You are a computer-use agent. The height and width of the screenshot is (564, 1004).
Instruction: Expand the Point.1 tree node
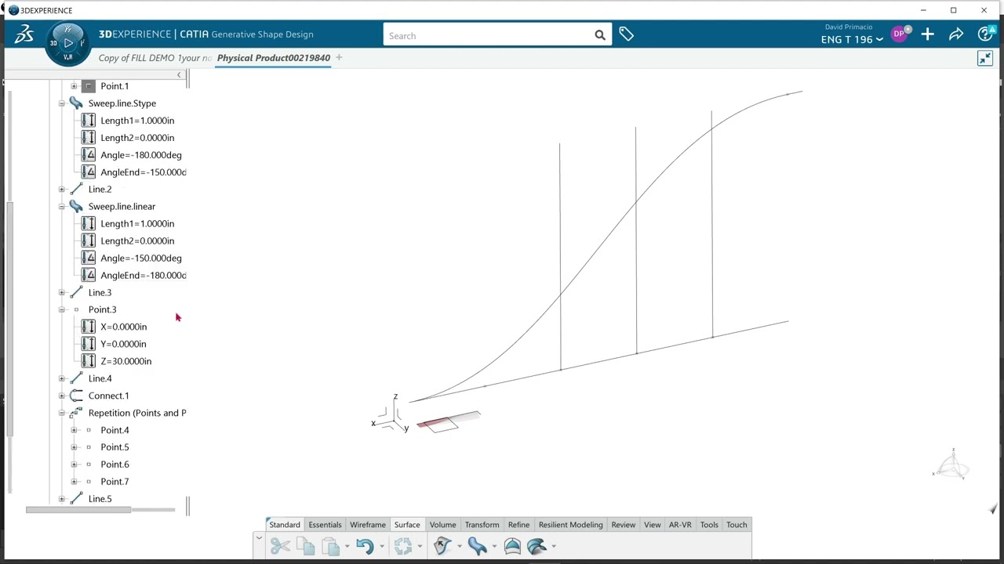(x=74, y=86)
